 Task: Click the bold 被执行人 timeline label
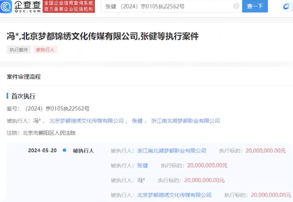(x=83, y=151)
